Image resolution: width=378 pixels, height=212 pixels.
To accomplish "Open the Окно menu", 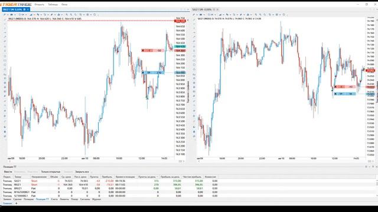I will click(64, 5).
